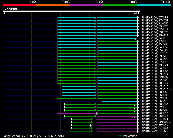The height and width of the screenshot is (138, 173).
Task: Select the UniRef100_B4FL59 label
Action: pos(155,47)
